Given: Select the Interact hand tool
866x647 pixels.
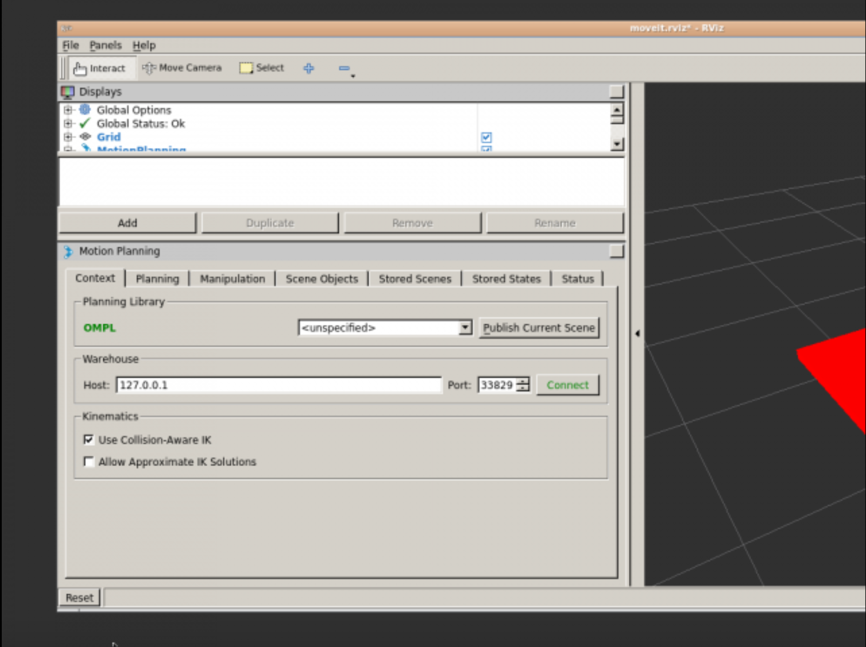Looking at the screenshot, I should tap(99, 68).
